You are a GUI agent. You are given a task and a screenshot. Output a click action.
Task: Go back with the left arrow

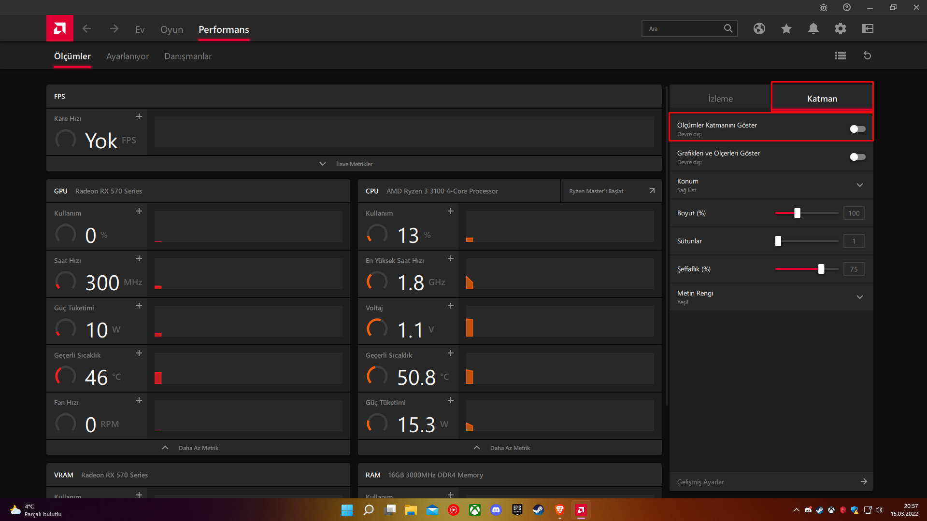(86, 29)
